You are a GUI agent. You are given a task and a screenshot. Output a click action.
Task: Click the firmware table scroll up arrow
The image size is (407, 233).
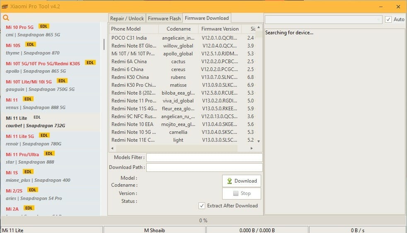259,27
